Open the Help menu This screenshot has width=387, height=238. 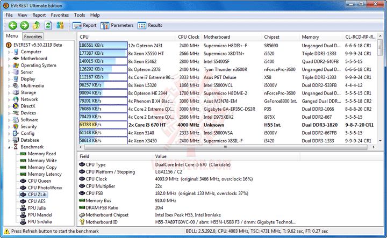point(95,15)
